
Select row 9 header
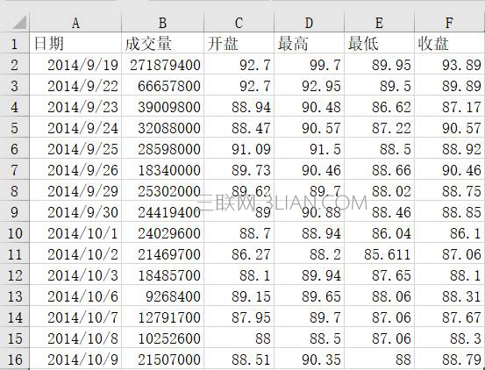coord(15,211)
